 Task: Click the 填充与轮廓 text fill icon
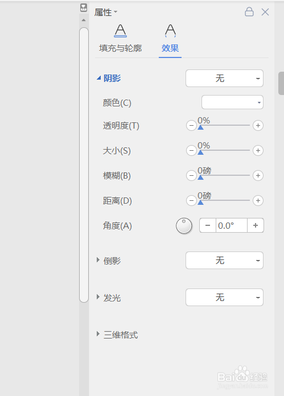tap(120, 31)
